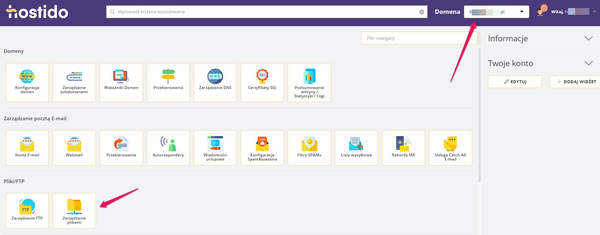Focus the main search criteria field
Screen dimensions: 600x235
[x=267, y=12]
